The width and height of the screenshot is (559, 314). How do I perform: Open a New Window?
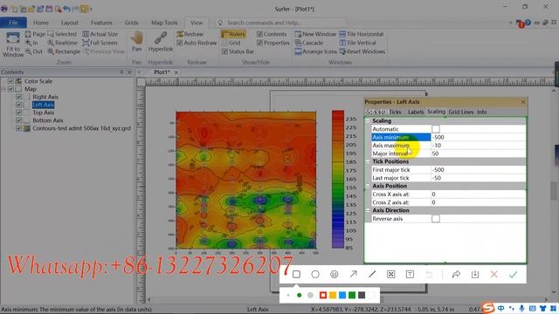click(x=315, y=34)
